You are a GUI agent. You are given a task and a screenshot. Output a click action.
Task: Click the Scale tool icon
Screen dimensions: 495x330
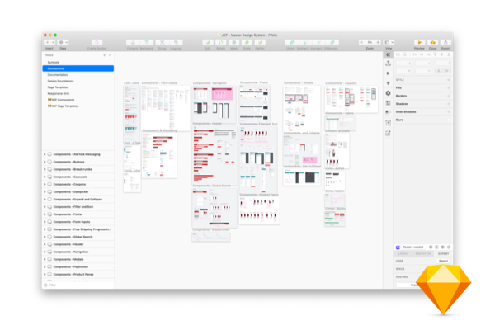pos(247,42)
